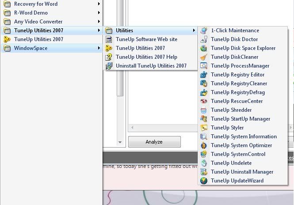Screen dimensions: 294x205
Task: Click the TuneUp System Information icon
Action: [204, 137]
